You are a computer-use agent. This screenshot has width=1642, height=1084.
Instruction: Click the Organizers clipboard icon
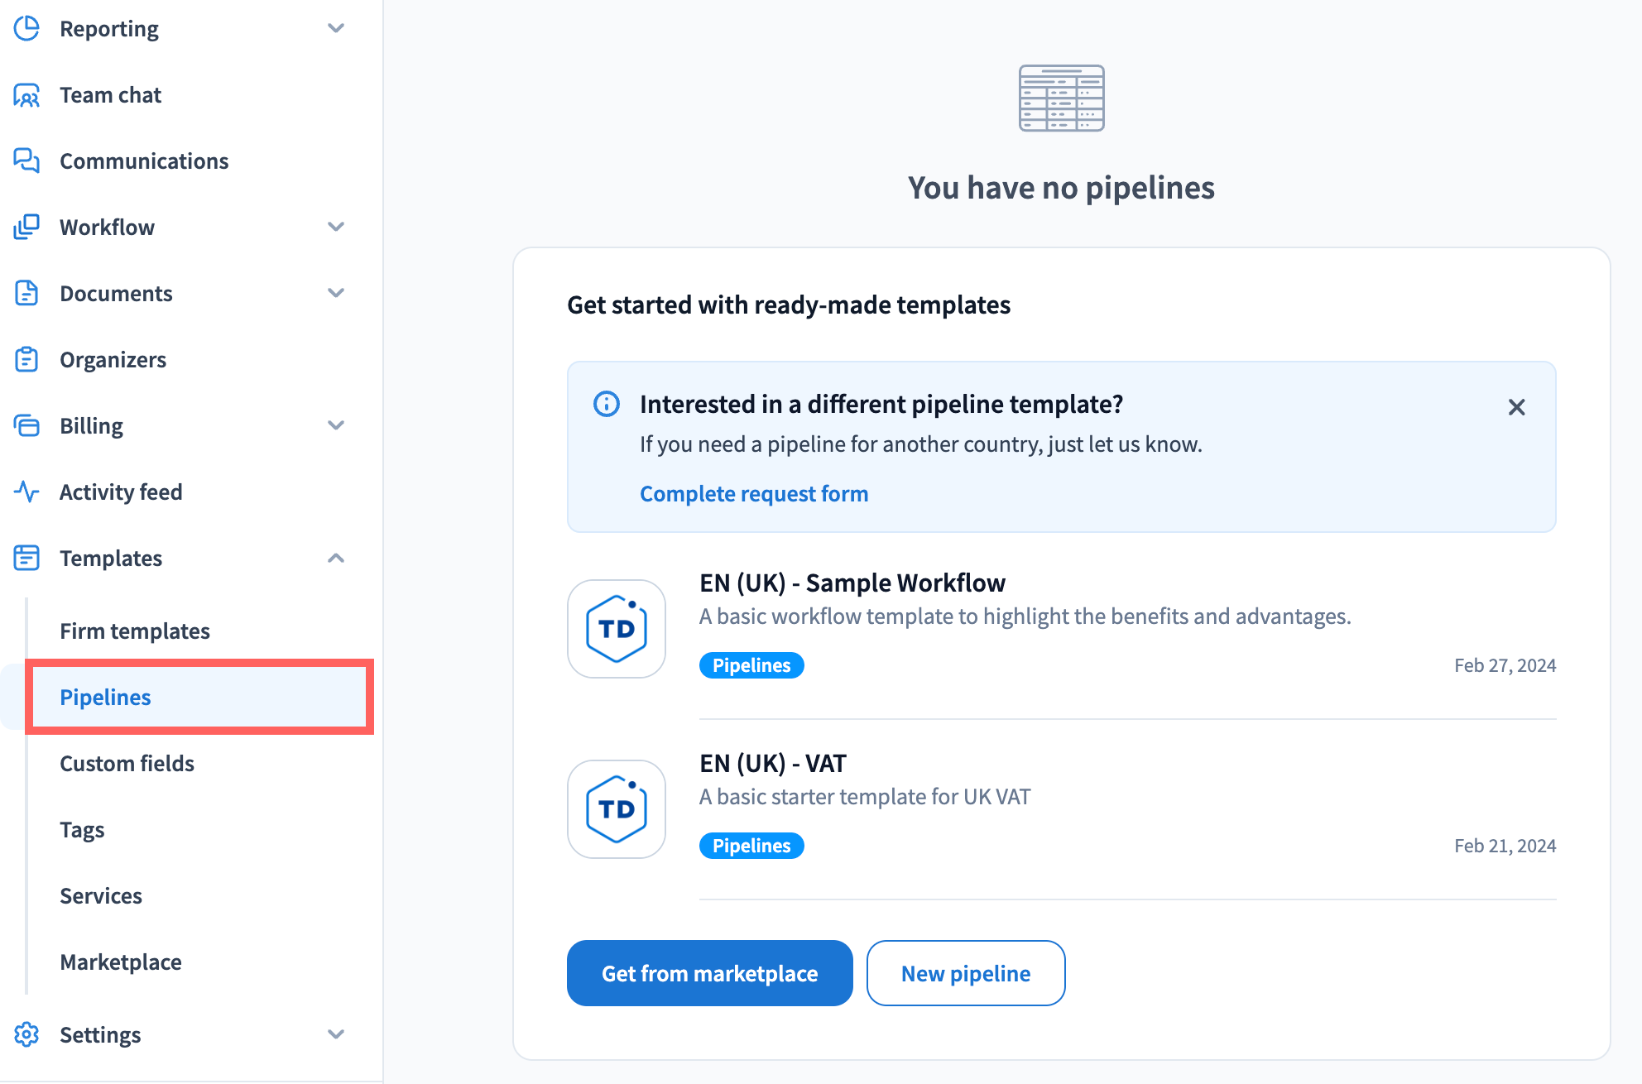pyautogui.click(x=26, y=359)
